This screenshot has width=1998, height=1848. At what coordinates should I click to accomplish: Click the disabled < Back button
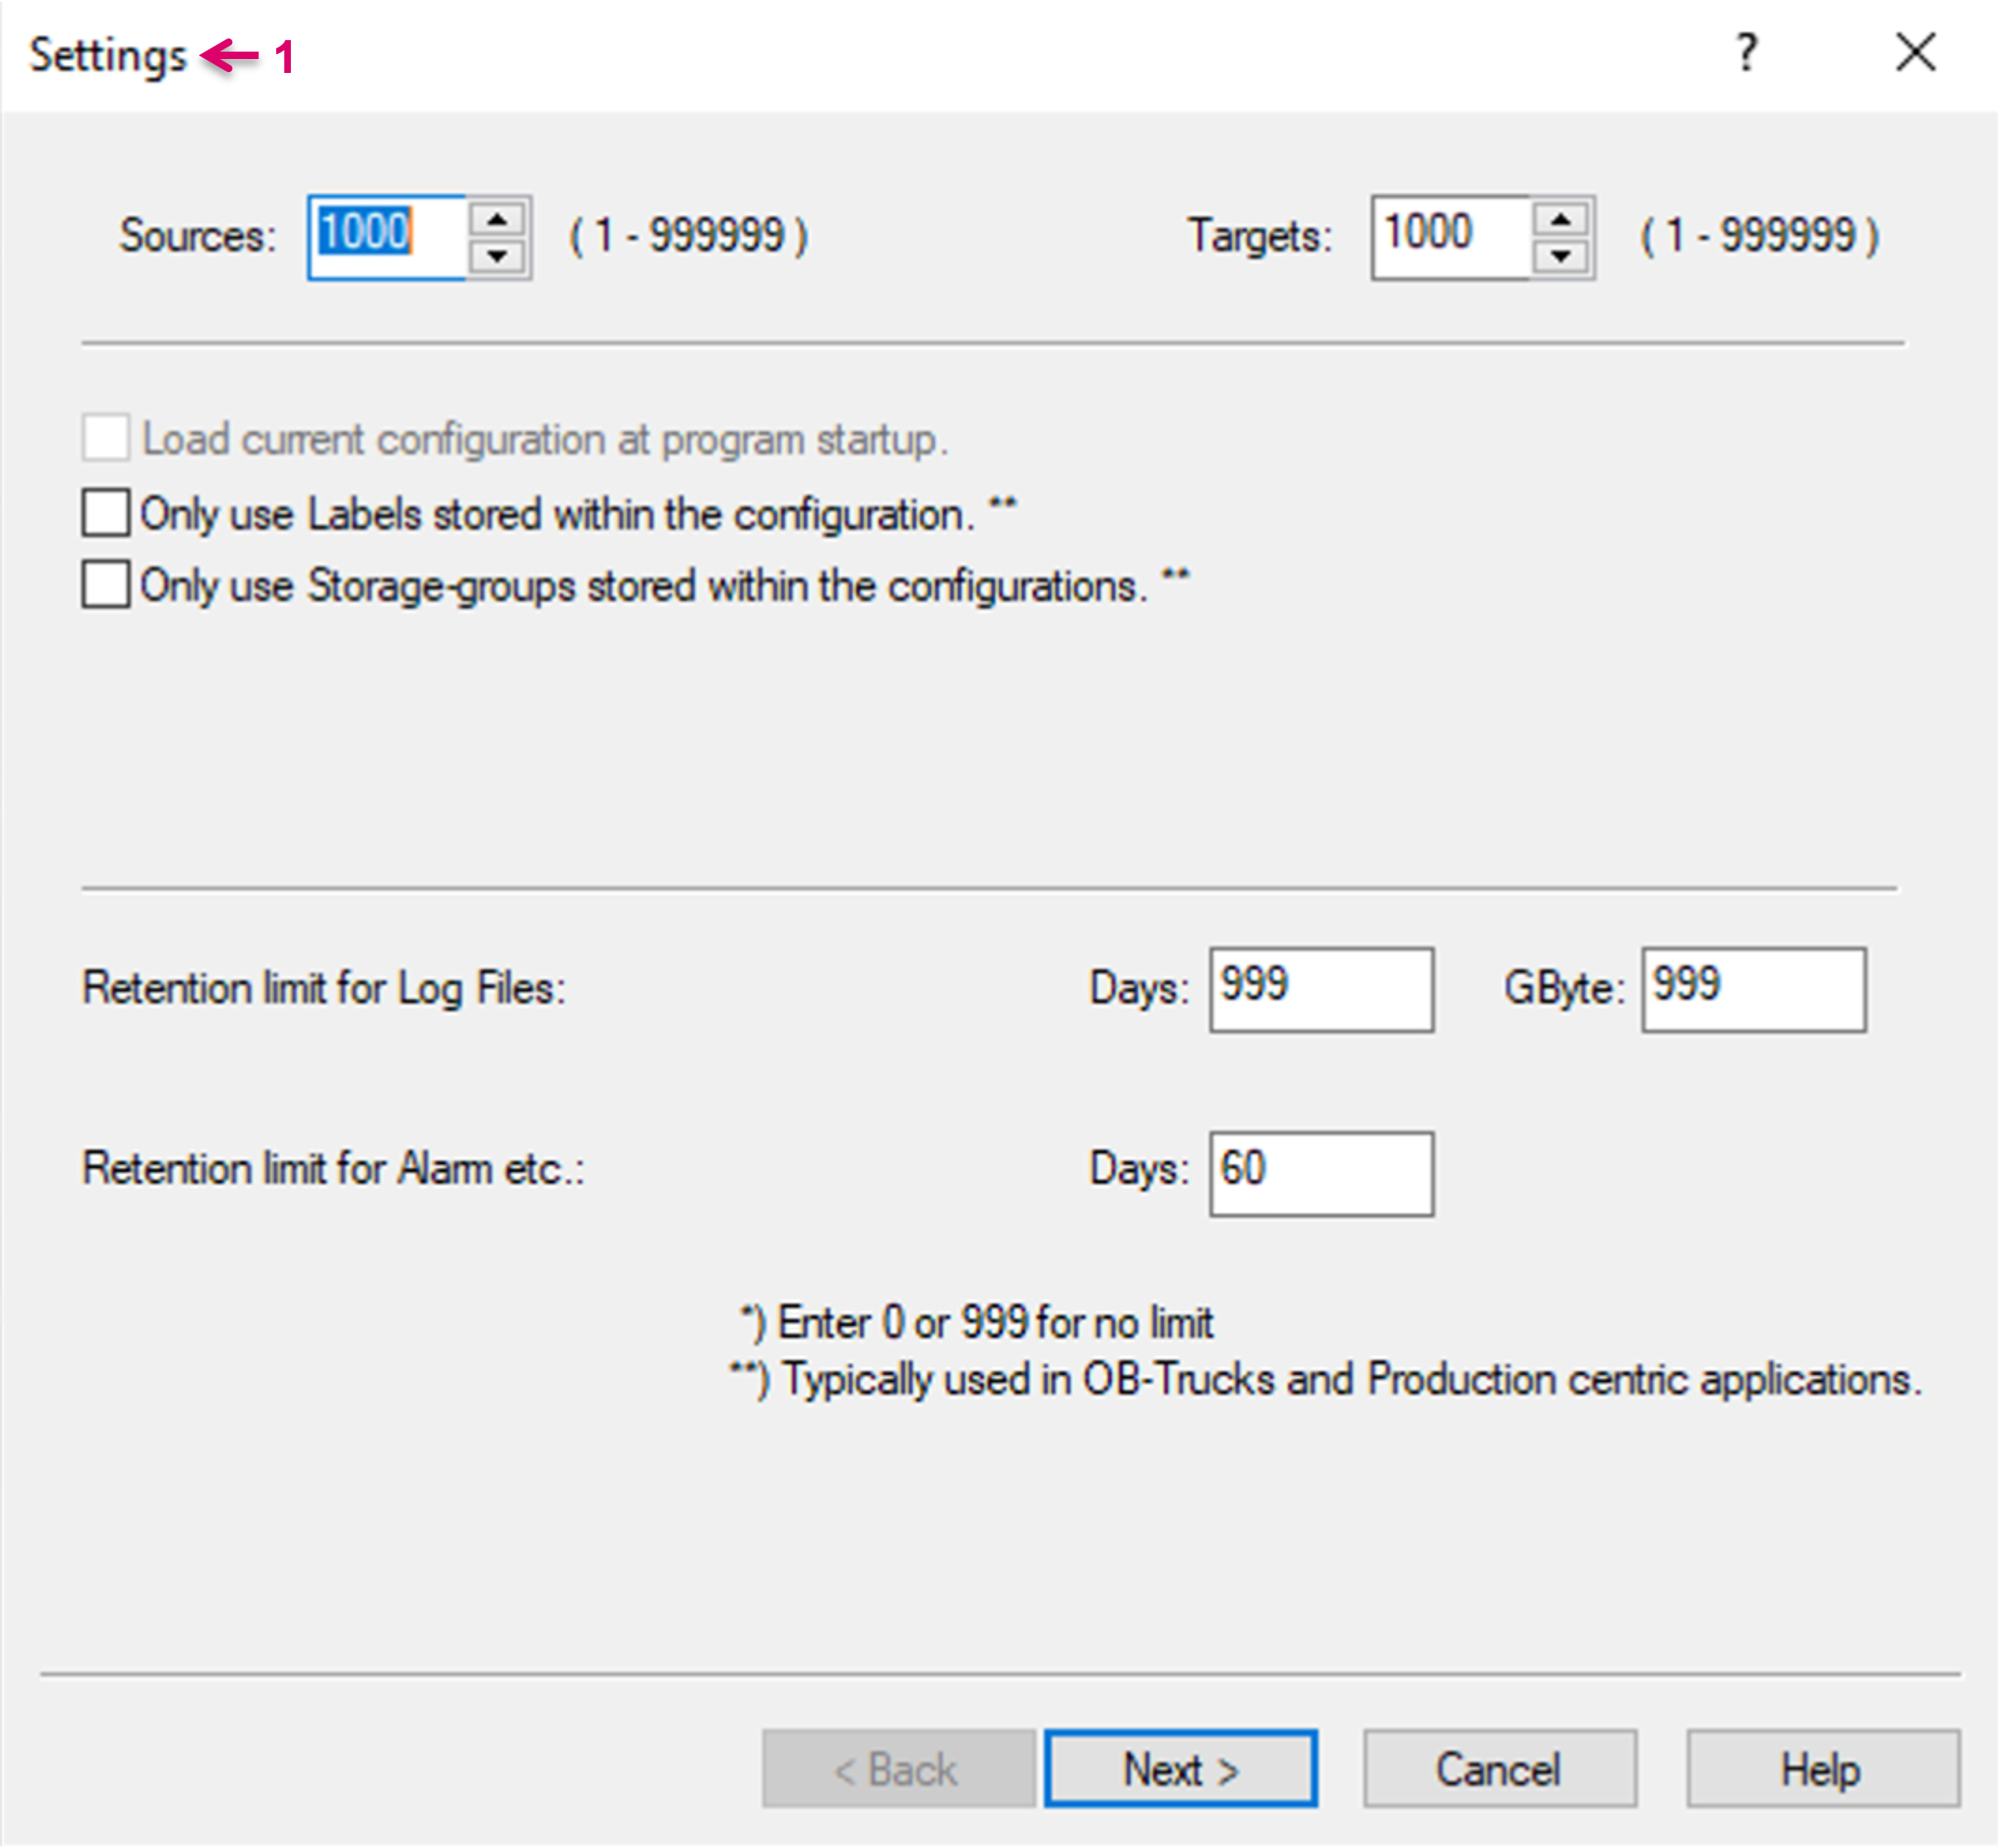pos(897,1768)
